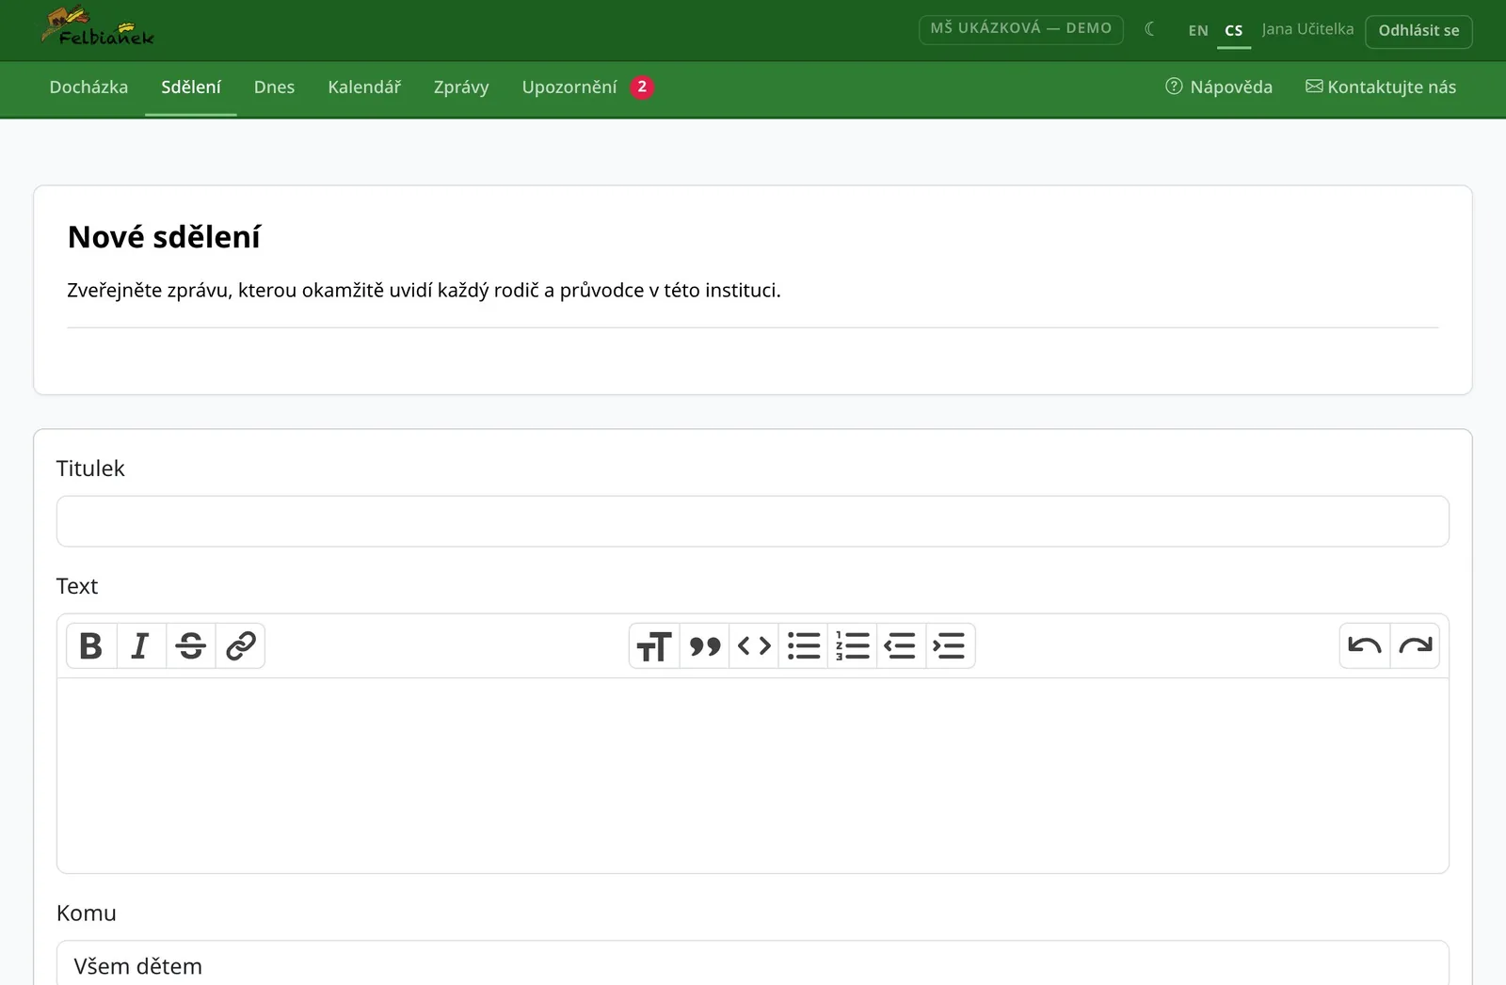Toggle bold formatting in text editor
This screenshot has width=1506, height=985.
coord(91,646)
